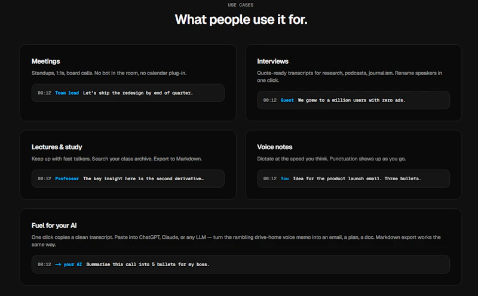Click the 'Quote-ready transcripts for research' description
This screenshot has width=478, height=296.
tap(350, 77)
